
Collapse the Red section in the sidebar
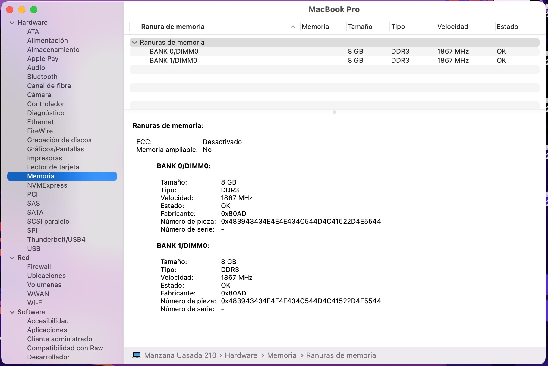pos(12,258)
